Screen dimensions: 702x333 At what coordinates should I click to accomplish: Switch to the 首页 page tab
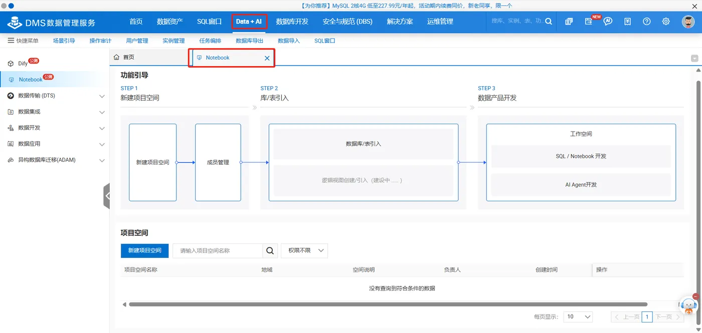150,58
